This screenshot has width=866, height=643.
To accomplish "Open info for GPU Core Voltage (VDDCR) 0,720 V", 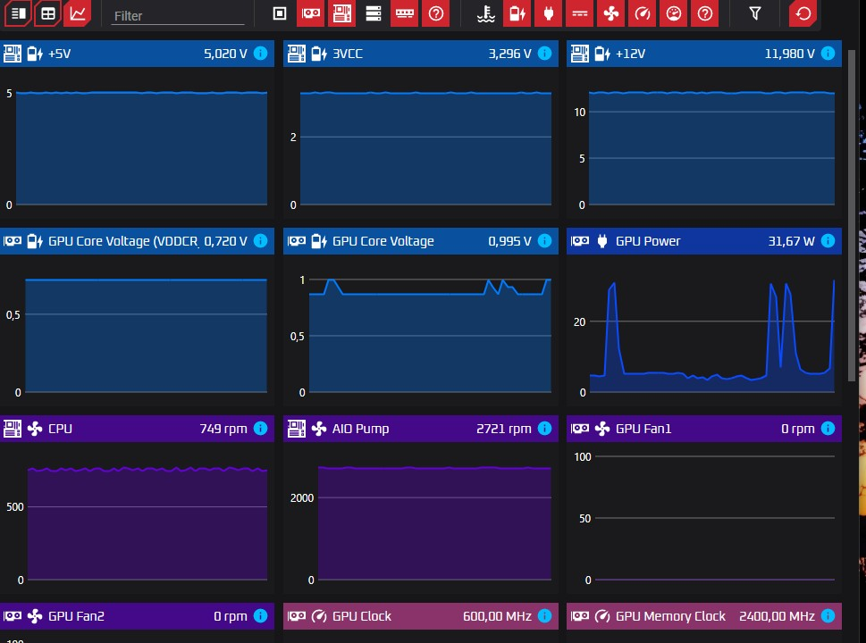I will (x=261, y=240).
